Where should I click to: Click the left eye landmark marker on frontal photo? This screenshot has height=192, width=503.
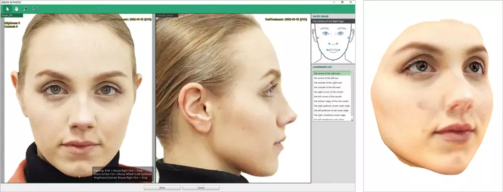(x=105, y=89)
